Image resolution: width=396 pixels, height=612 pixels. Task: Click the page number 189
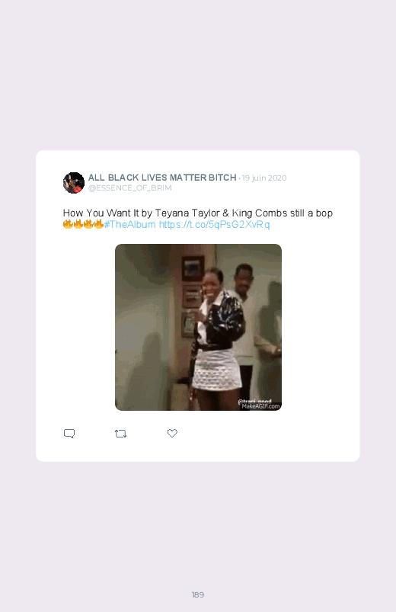pos(198,594)
